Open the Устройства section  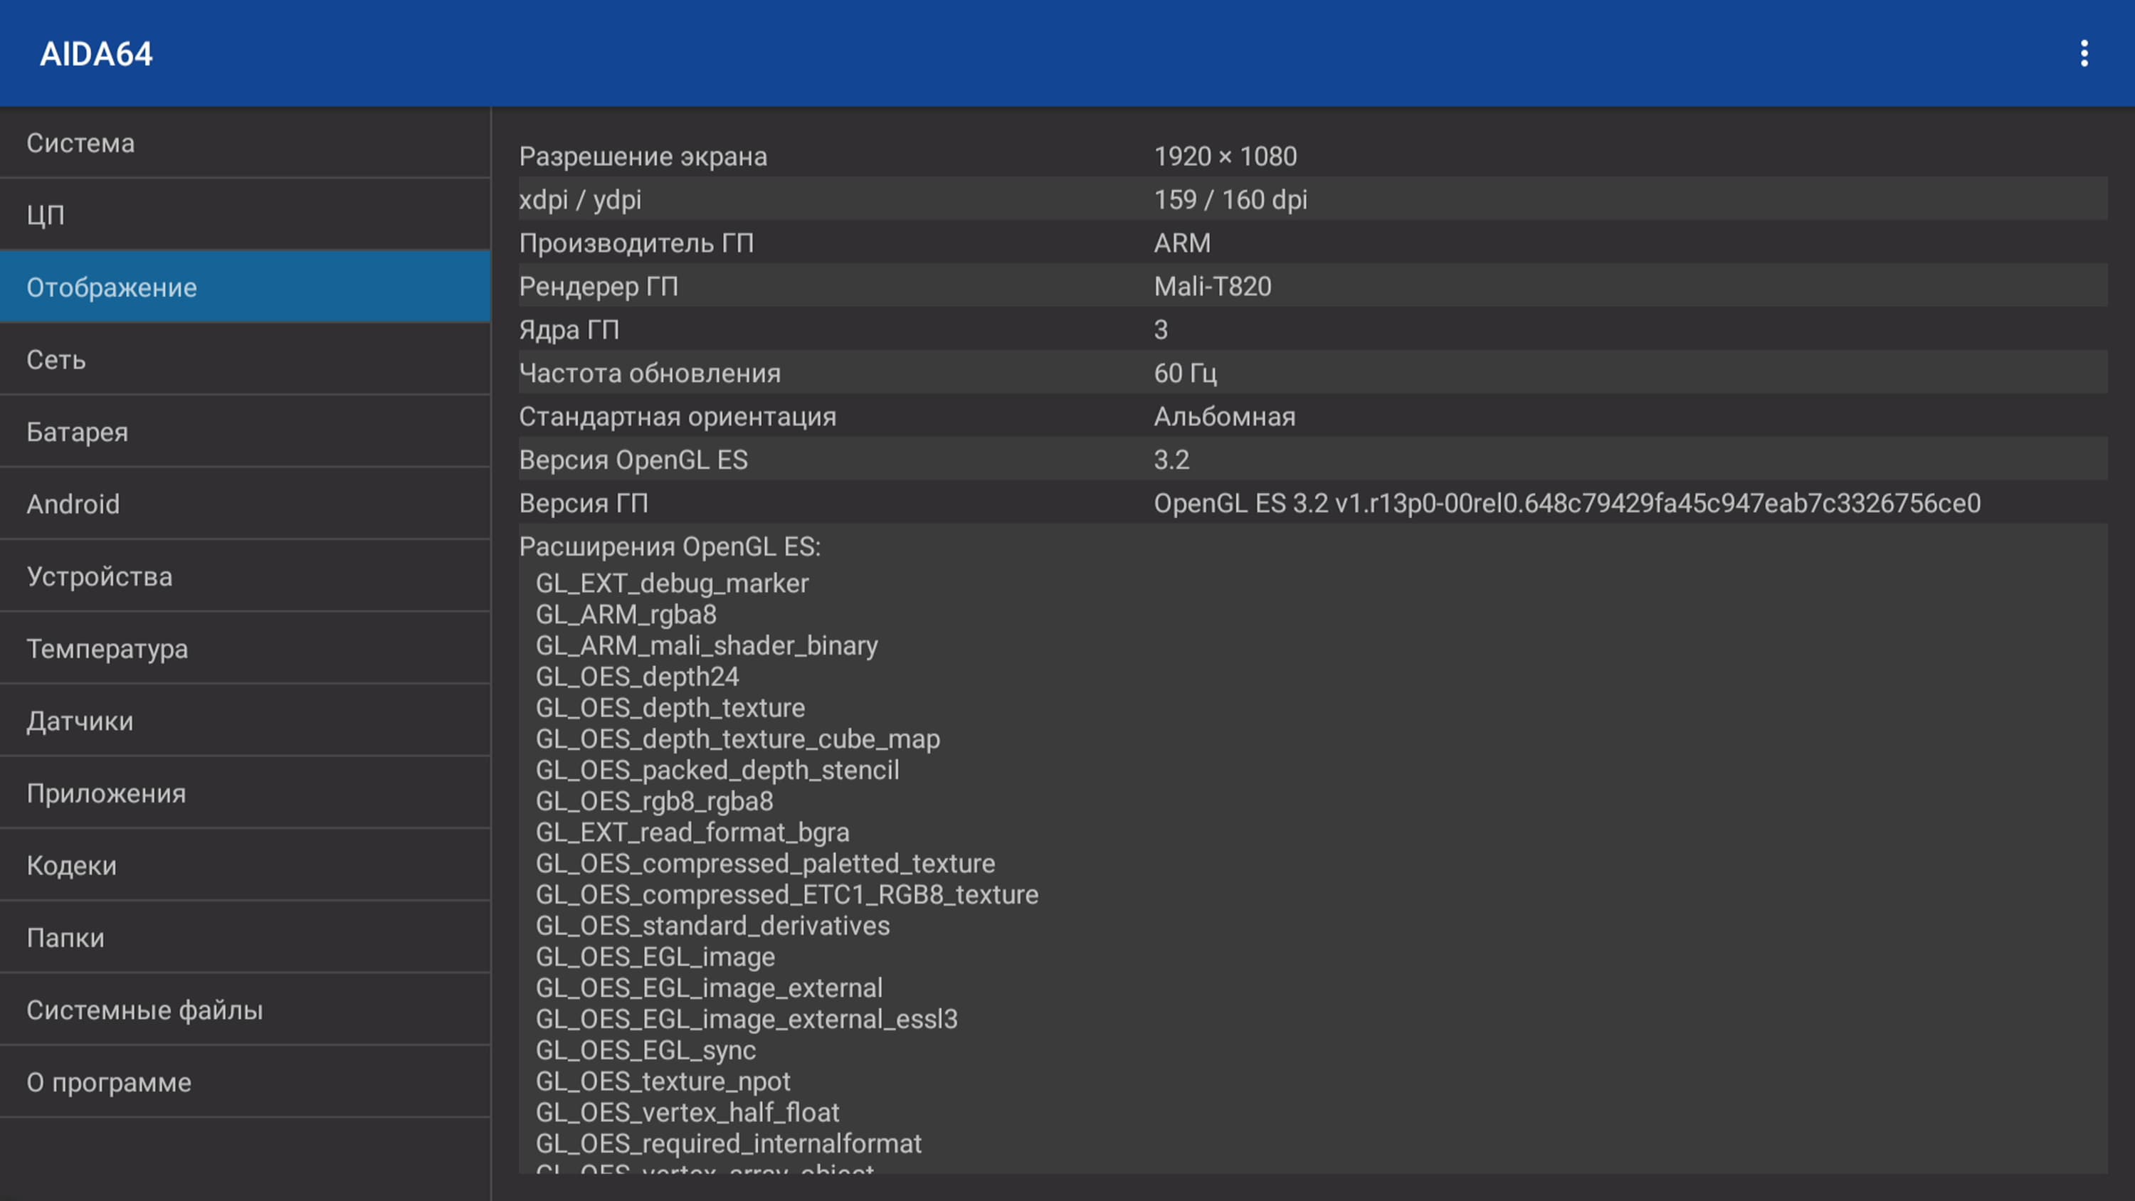click(246, 575)
